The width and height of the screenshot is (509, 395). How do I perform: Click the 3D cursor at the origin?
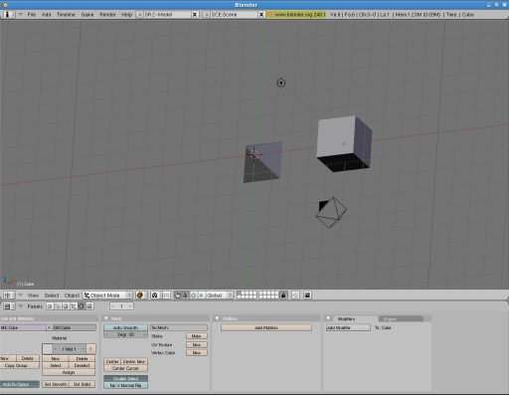(254, 154)
